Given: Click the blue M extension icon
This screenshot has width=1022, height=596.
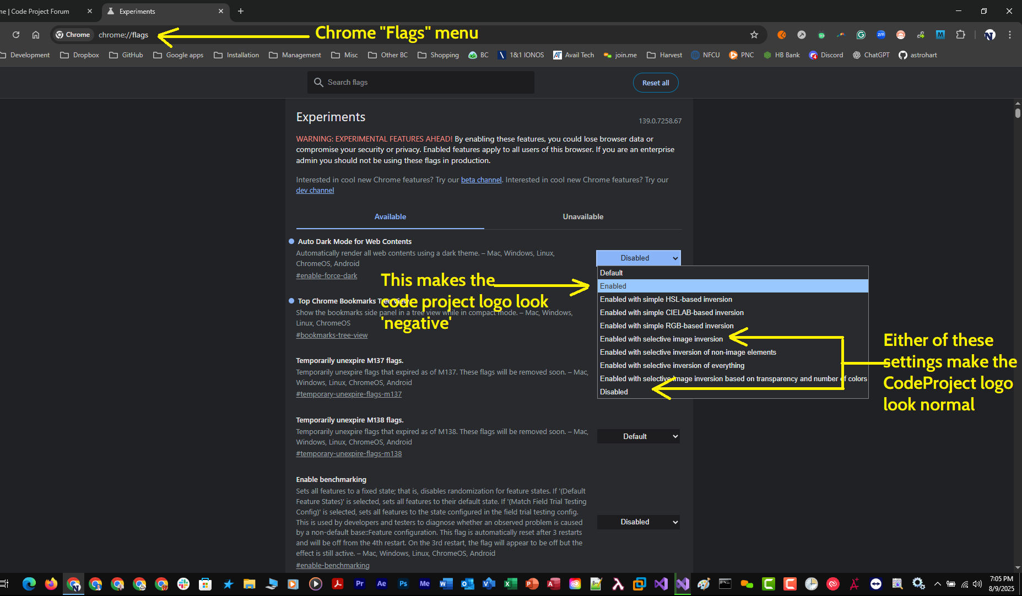Looking at the screenshot, I should coord(940,35).
